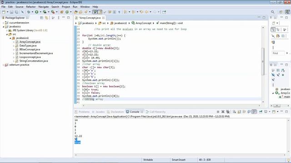Click the New file toolbar icon
The width and height of the screenshot is (291, 163).
pyautogui.click(x=4, y=12)
